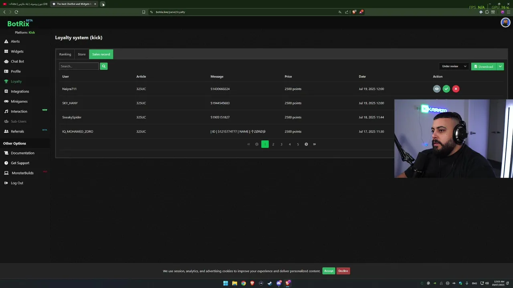Click the green search magnifier button

pyautogui.click(x=104, y=66)
